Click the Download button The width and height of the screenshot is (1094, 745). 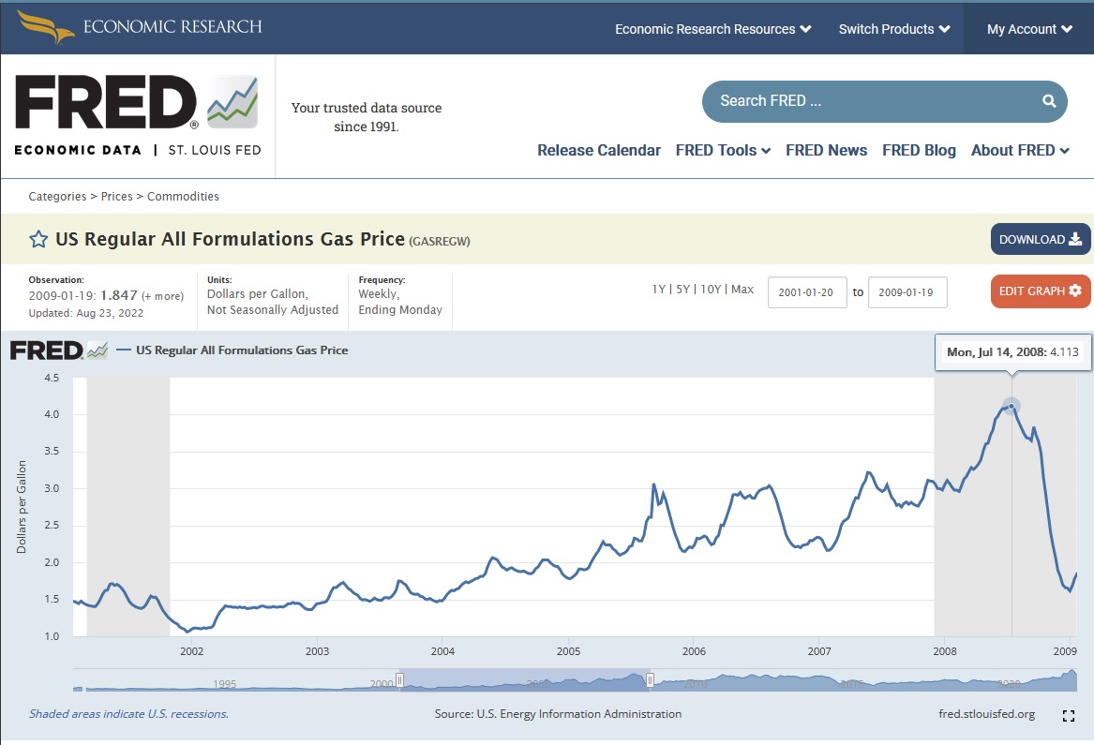pos(1041,239)
